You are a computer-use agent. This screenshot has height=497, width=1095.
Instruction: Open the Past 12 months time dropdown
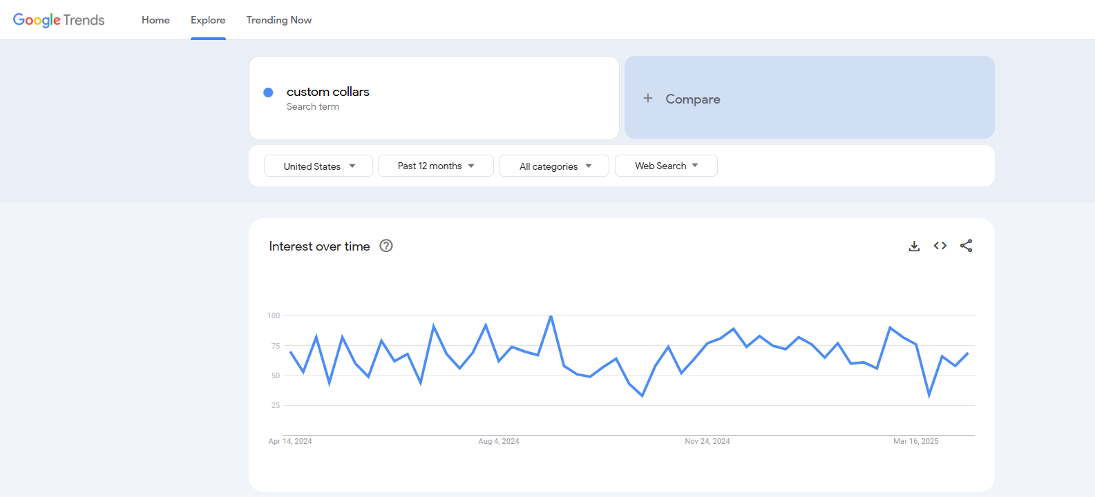click(436, 166)
